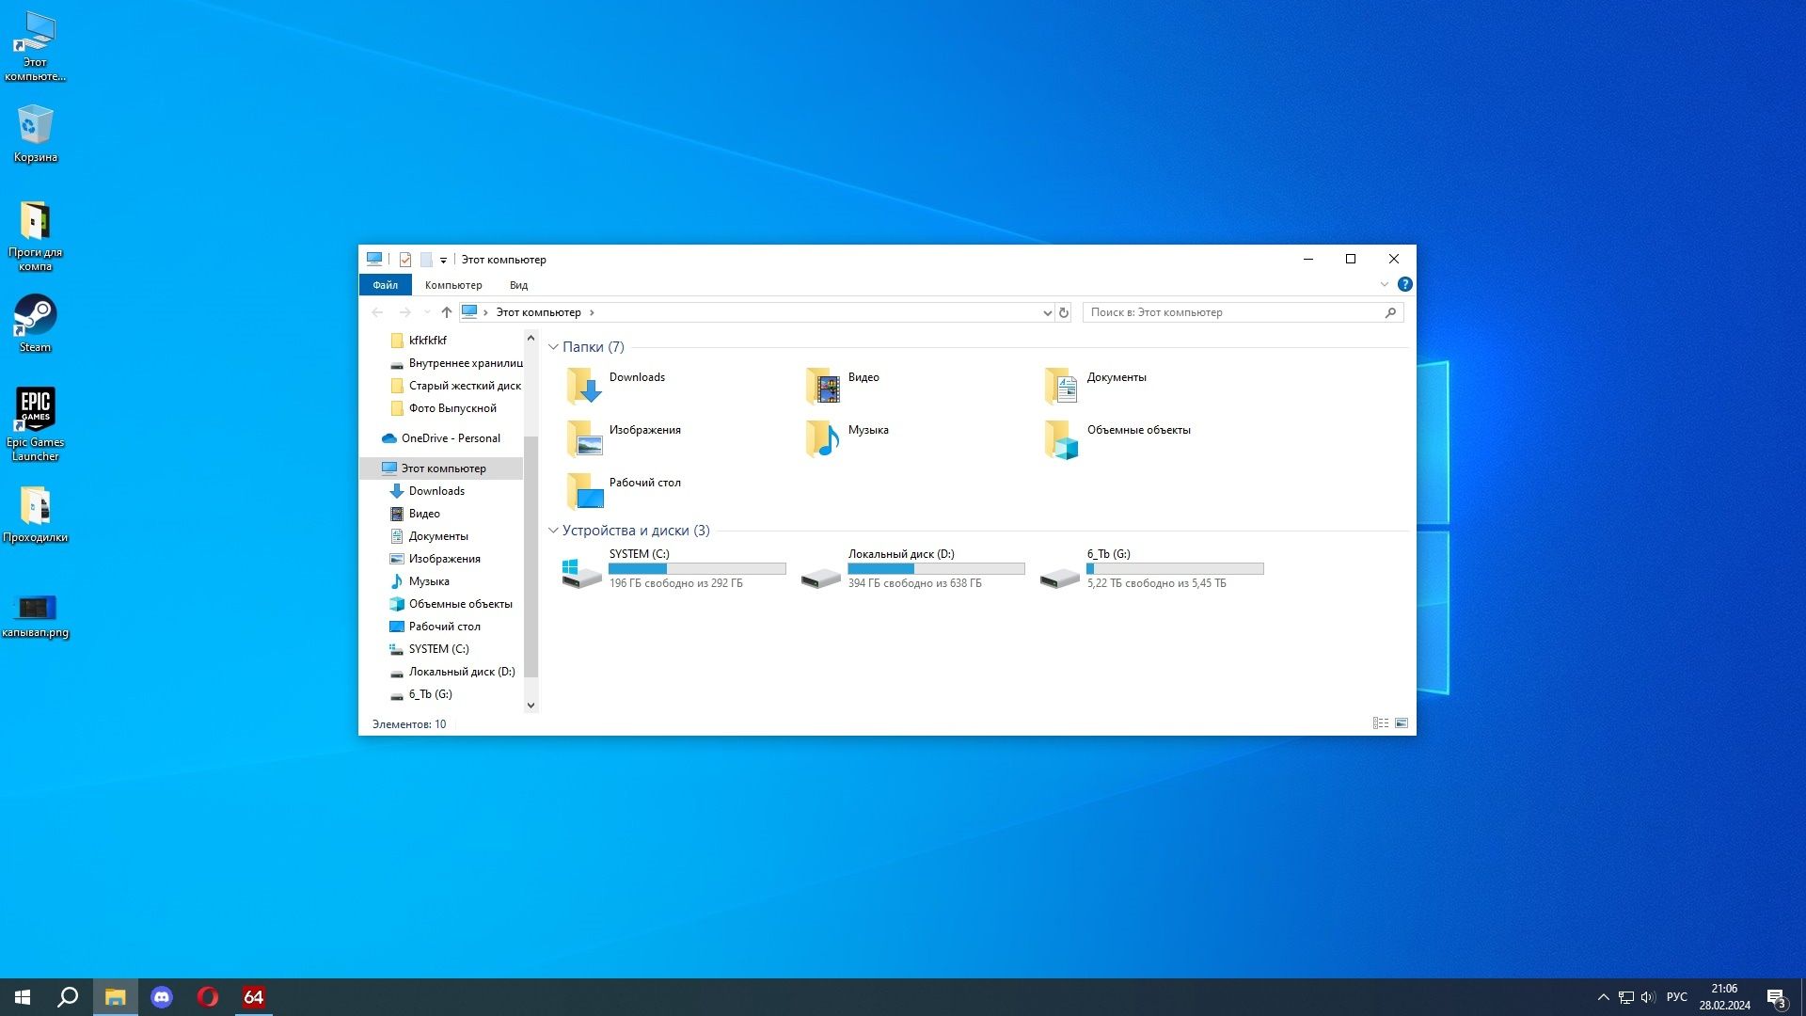The width and height of the screenshot is (1806, 1016).
Task: Go up one level with the up arrow
Action: point(447,312)
